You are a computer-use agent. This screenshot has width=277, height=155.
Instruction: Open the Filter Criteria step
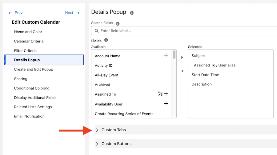(x=25, y=51)
